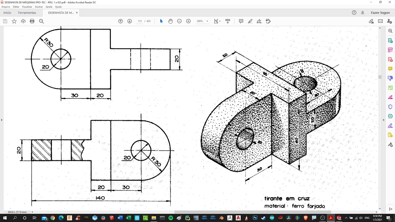This screenshot has height=222, width=395.
Task: Click the sign document pen icon
Action: click(x=259, y=21)
